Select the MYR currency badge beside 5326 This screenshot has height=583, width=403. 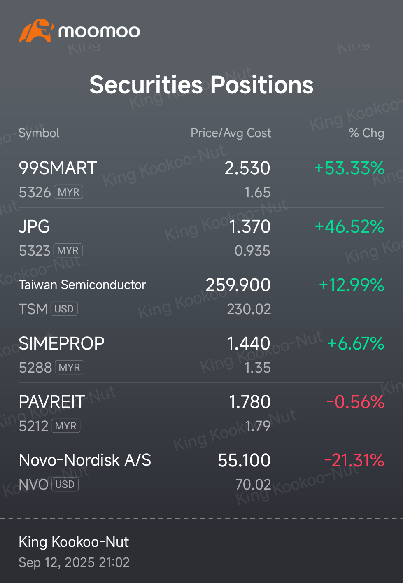[68, 192]
